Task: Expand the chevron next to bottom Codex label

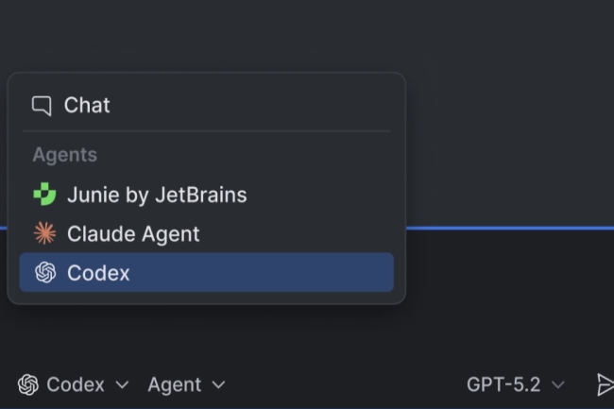Action: point(121,384)
